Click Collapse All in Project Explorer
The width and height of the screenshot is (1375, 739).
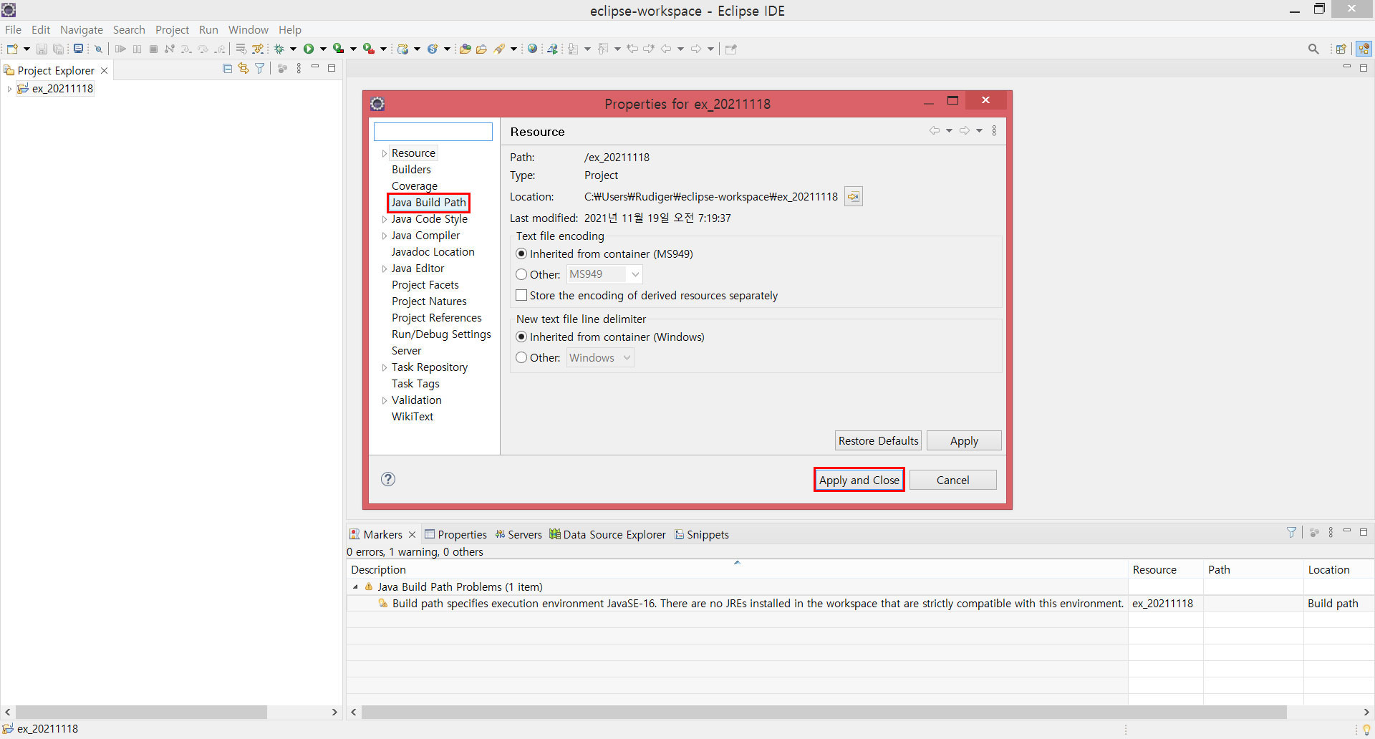[227, 68]
